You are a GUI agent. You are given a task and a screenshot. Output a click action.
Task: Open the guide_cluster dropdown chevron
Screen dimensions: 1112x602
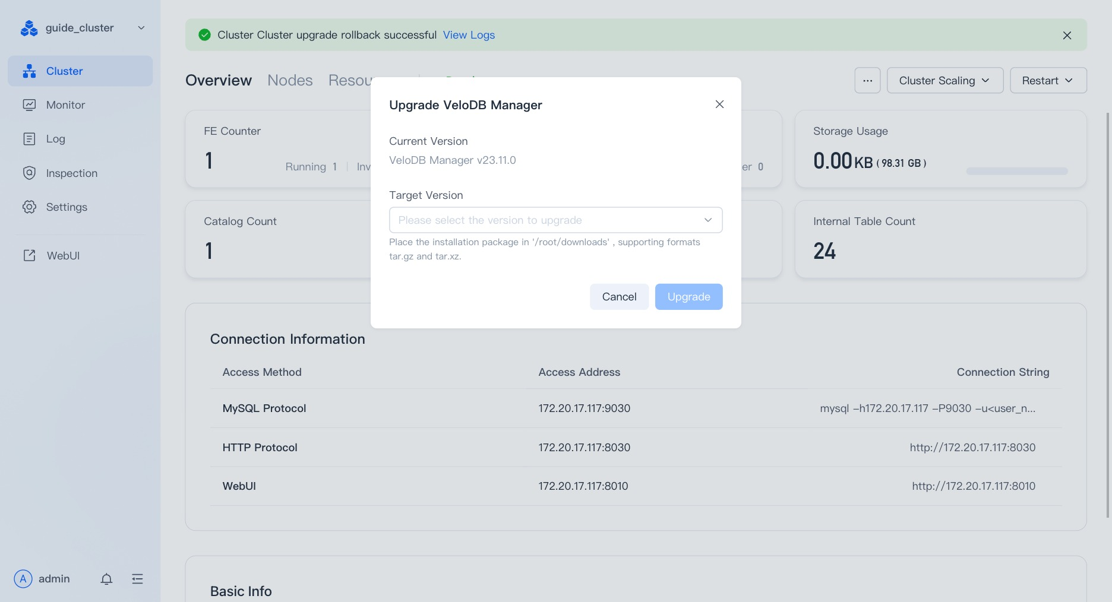[x=141, y=28]
